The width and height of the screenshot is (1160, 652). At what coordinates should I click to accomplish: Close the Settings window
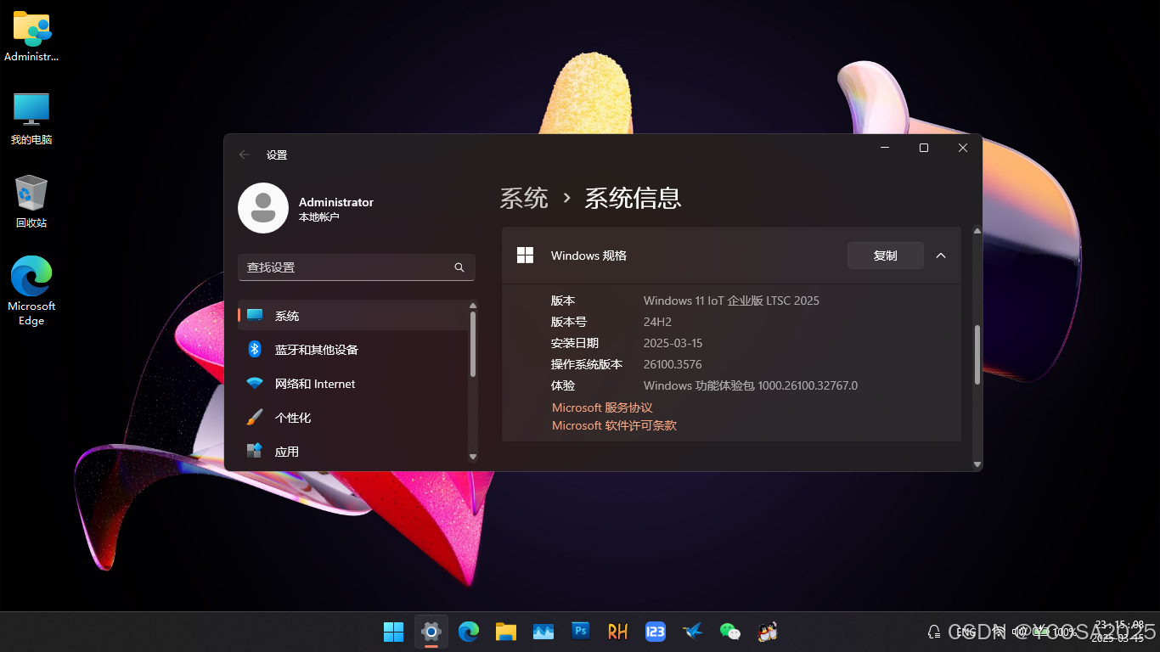(963, 148)
